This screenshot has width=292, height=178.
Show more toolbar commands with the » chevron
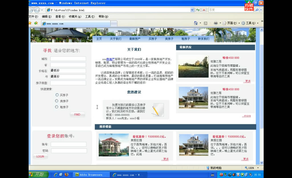tap(262, 21)
